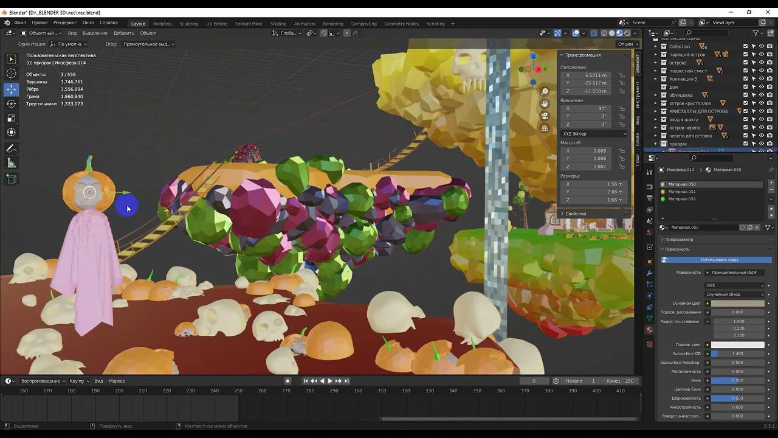The image size is (778, 438).
Task: Click the timeline play button
Action: (x=330, y=381)
